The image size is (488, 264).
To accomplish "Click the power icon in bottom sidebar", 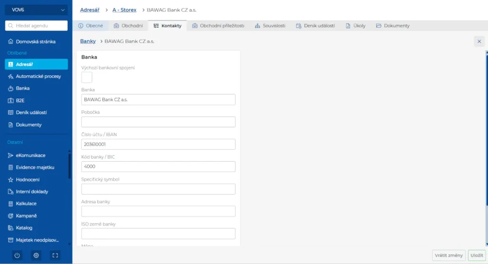I will click(17, 255).
